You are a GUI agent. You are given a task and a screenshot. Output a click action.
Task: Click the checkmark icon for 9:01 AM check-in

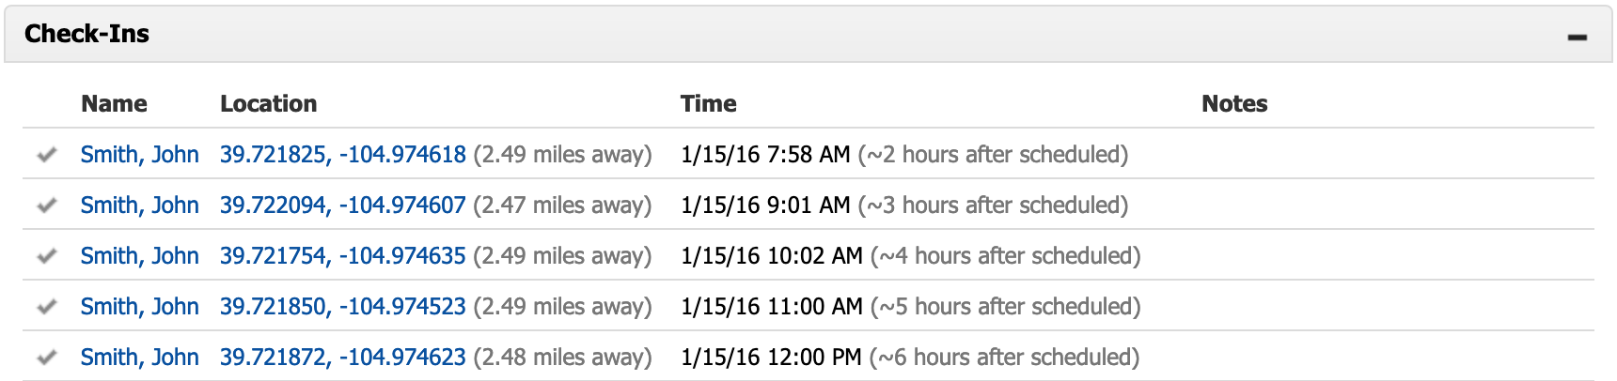[x=47, y=206]
